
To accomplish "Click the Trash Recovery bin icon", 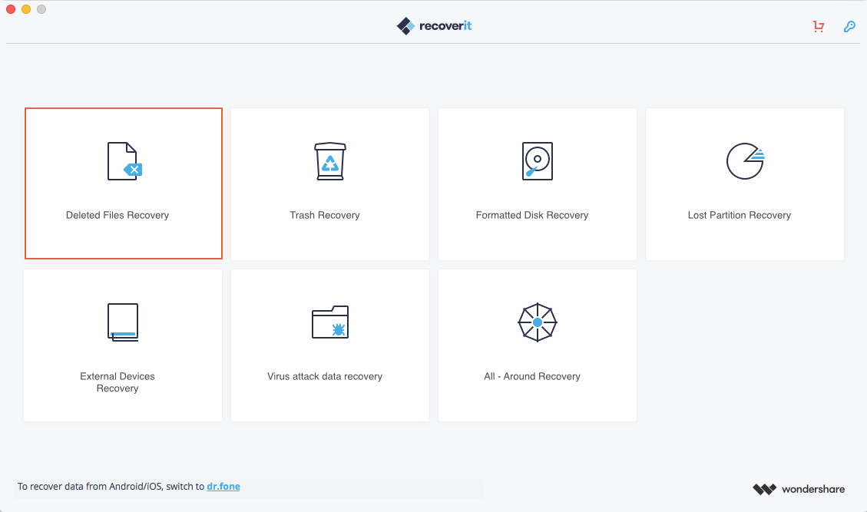I will [330, 161].
